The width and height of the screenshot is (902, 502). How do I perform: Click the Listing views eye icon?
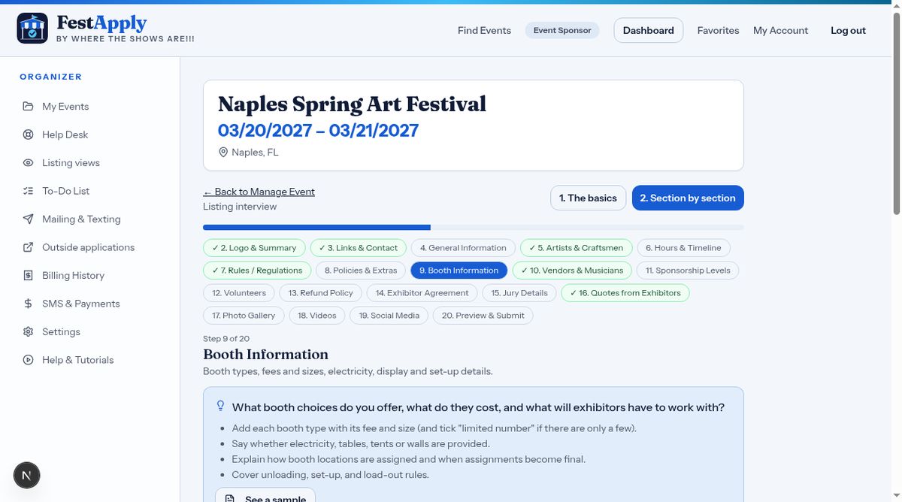point(29,163)
